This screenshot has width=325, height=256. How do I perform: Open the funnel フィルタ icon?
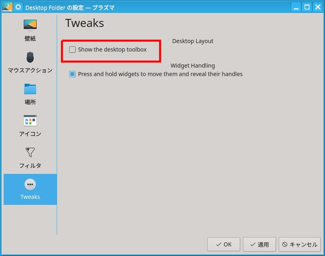coord(30,152)
